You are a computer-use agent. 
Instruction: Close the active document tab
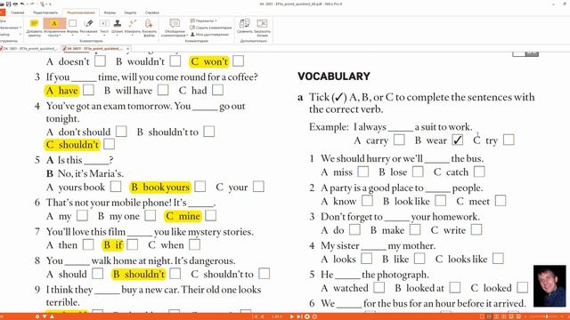pyautogui.click(x=127, y=48)
